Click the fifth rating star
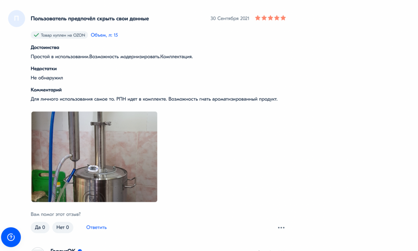This screenshot has height=251, width=418. 283,18
